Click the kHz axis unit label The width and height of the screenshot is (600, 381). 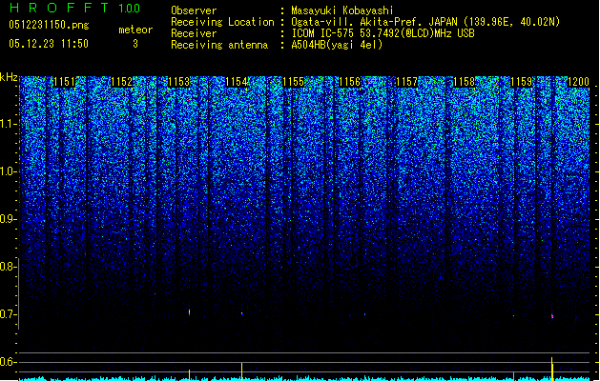[9, 77]
